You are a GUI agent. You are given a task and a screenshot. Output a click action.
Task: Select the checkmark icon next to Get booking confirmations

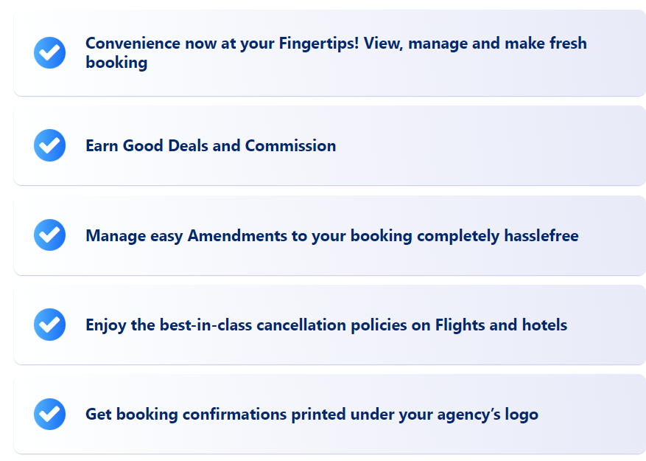tap(49, 414)
